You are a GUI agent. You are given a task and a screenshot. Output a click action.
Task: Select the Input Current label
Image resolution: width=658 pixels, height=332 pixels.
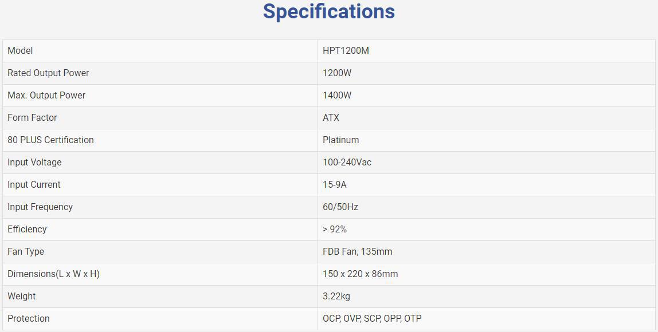pos(34,184)
